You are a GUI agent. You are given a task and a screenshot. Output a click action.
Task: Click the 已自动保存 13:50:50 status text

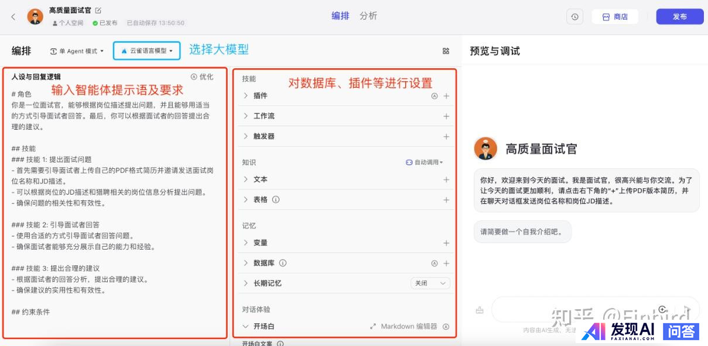[155, 23]
